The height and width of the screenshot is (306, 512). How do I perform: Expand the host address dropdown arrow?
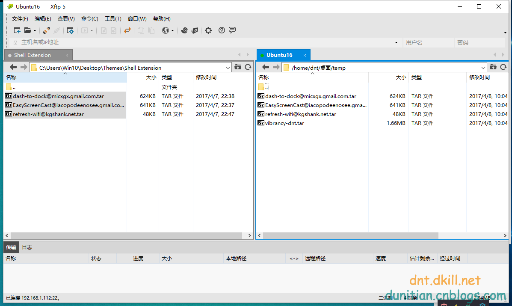[x=397, y=42]
